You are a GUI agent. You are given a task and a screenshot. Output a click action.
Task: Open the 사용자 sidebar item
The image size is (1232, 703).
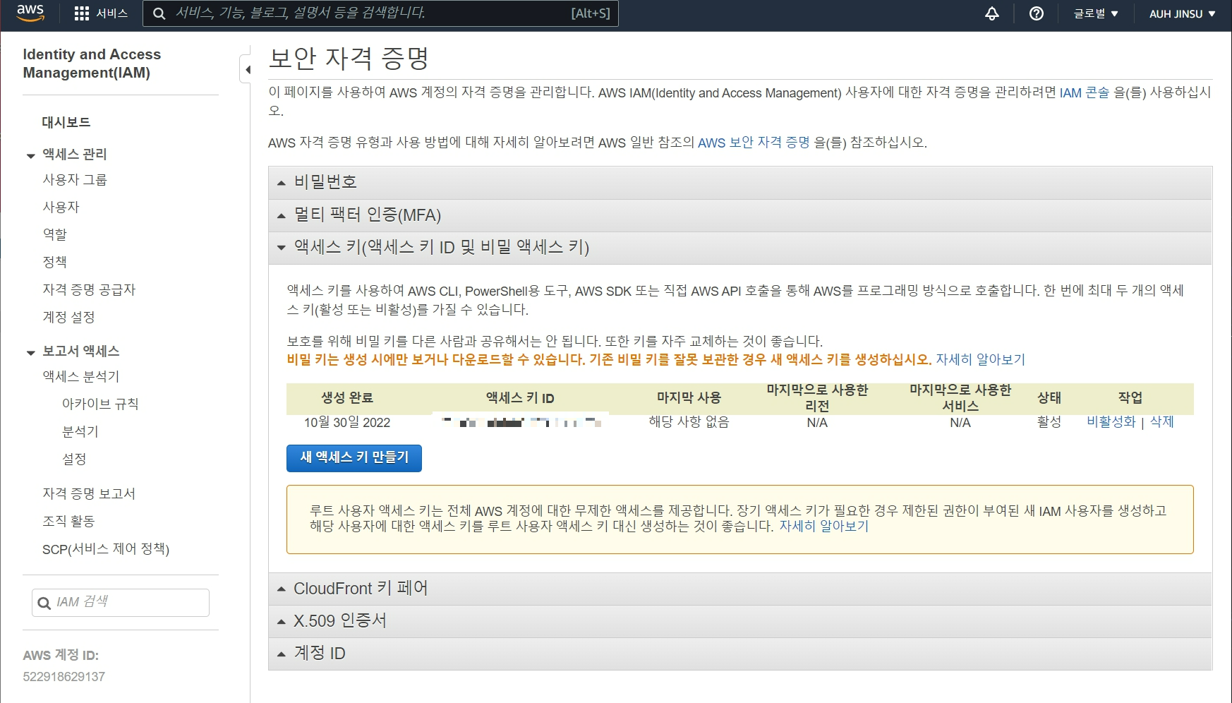61,207
